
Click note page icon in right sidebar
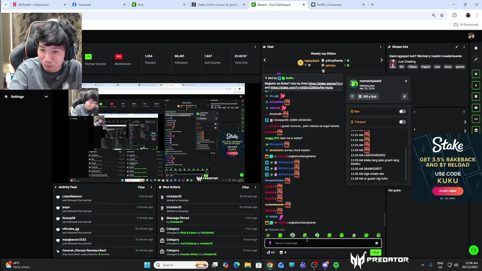pos(476,96)
